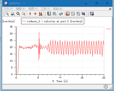The width and height of the screenshot is (114, 91).
Task: Click the clock icon in status bar
Action: 106,87
